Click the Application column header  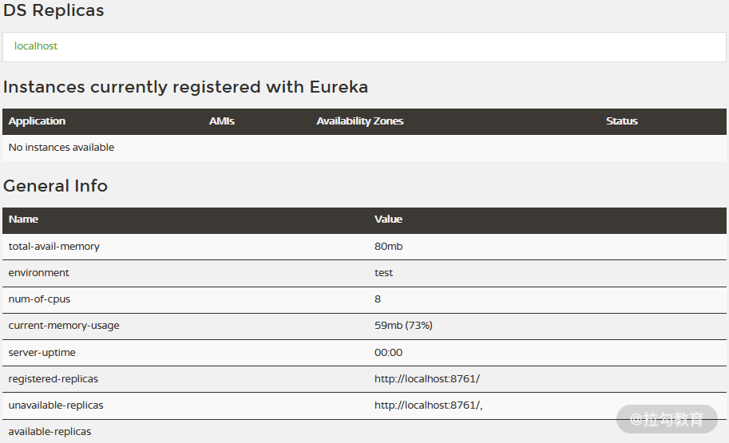click(37, 121)
